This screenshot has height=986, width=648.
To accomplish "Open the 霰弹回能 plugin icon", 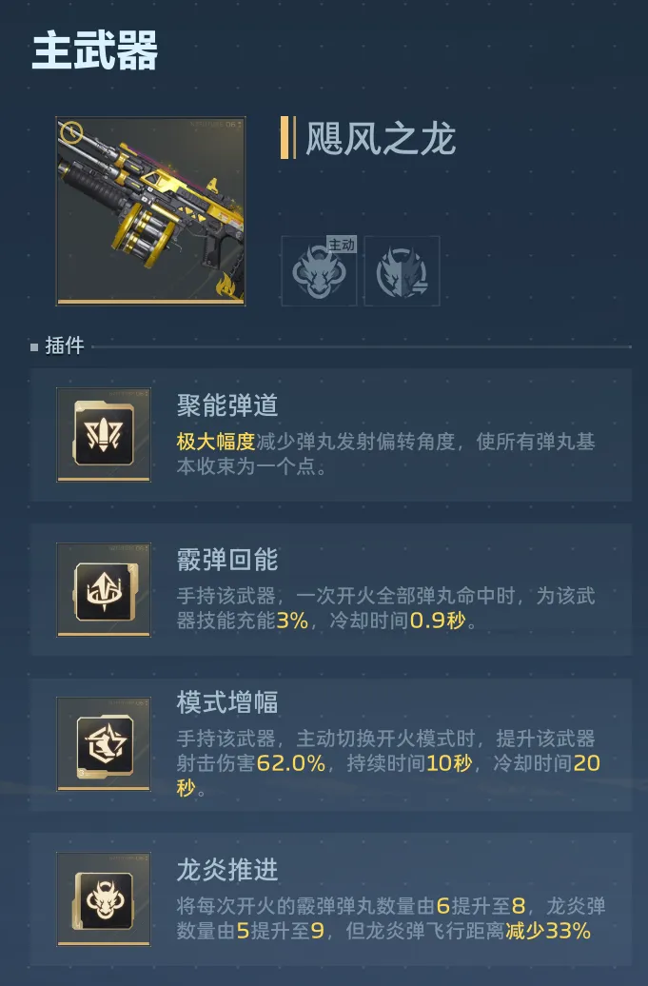I will click(104, 590).
